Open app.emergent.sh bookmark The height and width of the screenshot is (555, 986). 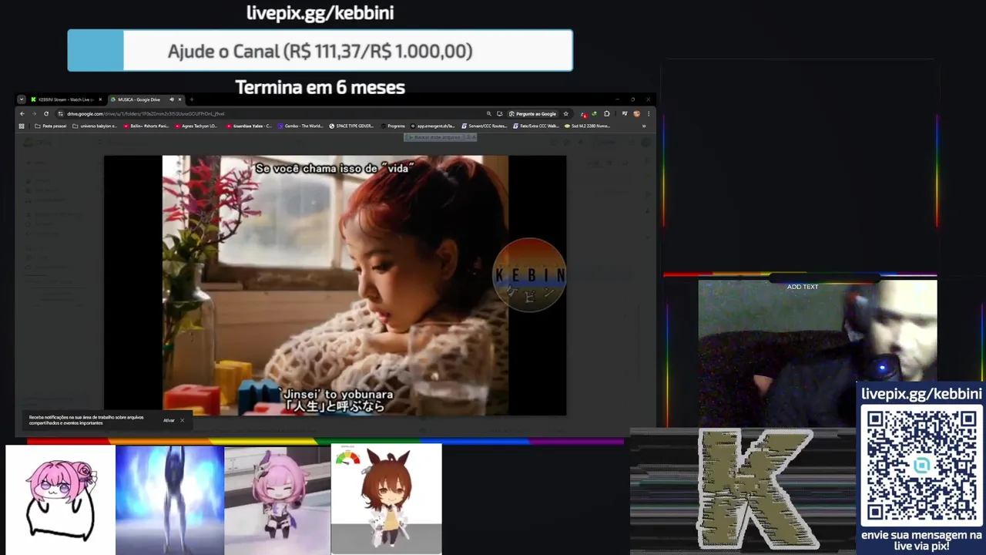click(433, 126)
